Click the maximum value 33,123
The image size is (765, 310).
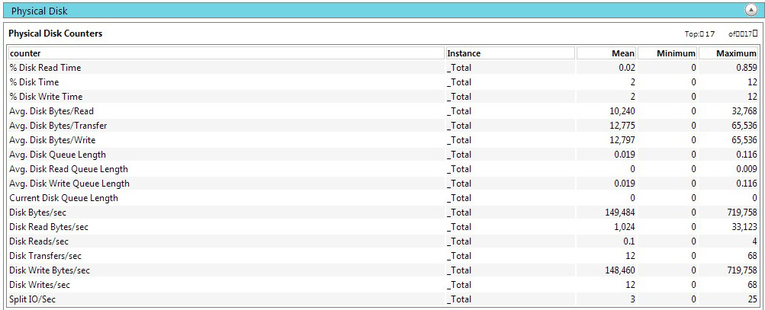point(745,227)
